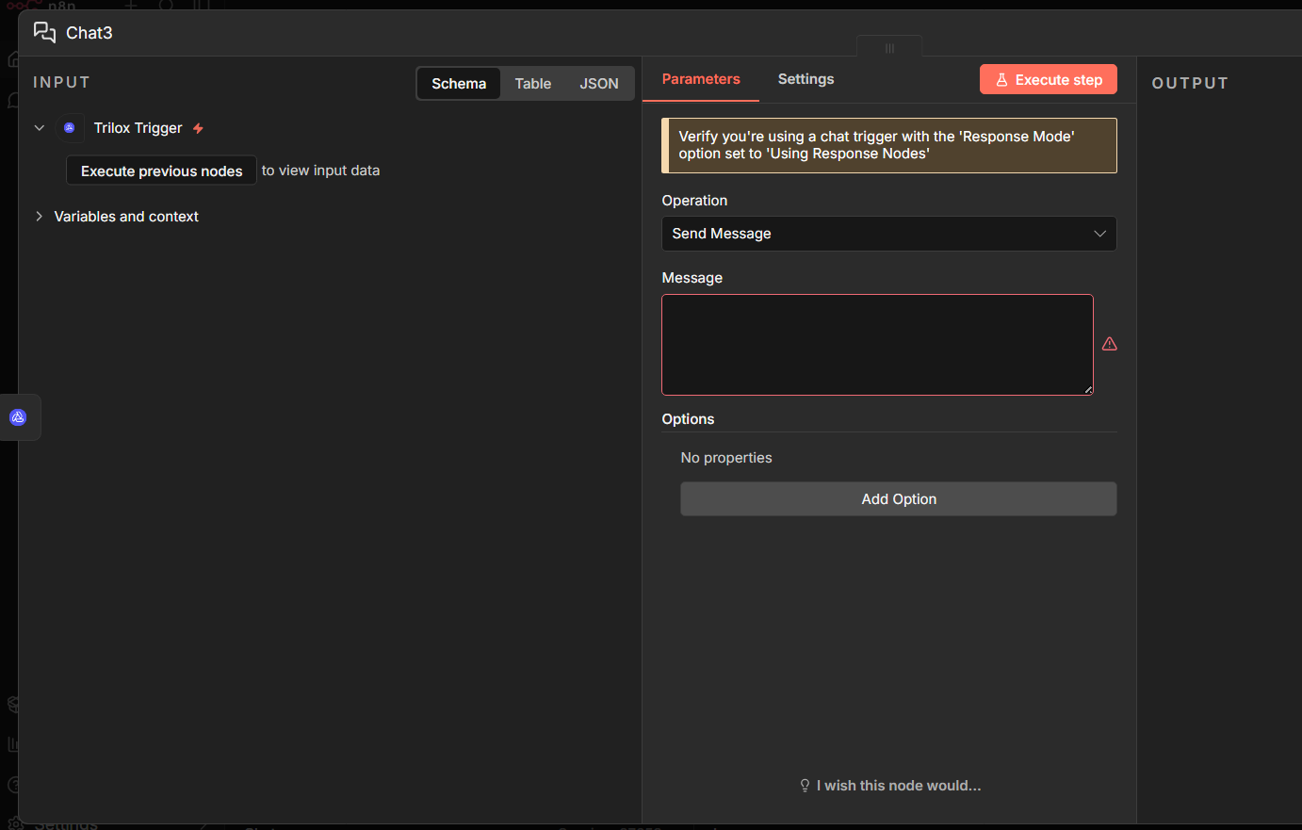Screen dimensions: 1302x830
Task: Click the floating Trilox icon on left edge
Action: pyautogui.click(x=18, y=417)
